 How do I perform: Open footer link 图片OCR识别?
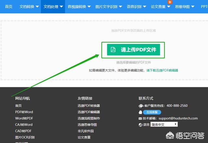25,137
